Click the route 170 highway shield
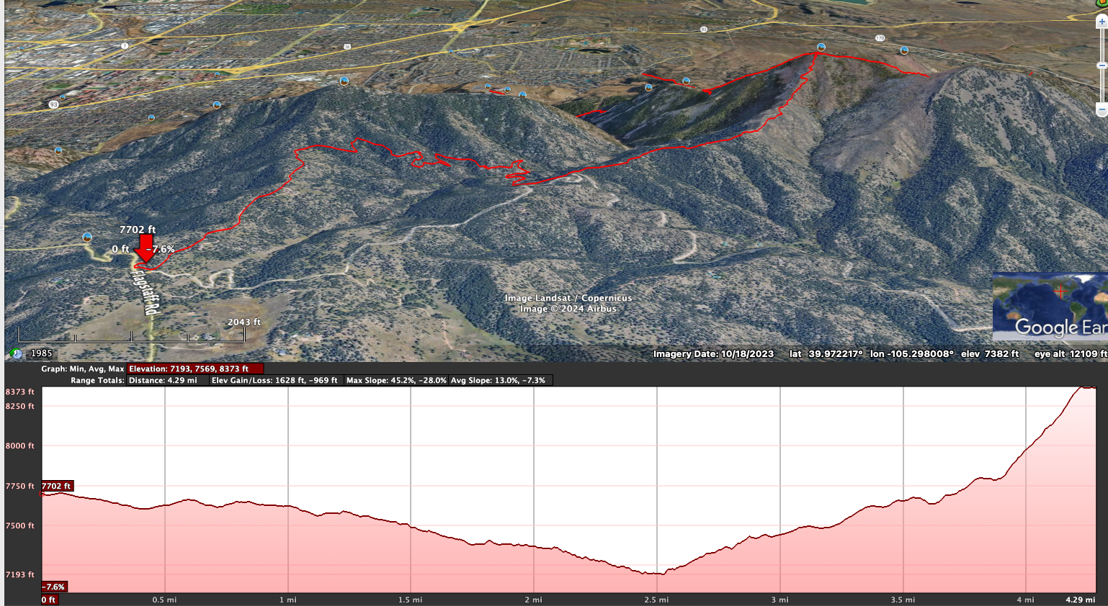1108x606 pixels. point(880,38)
